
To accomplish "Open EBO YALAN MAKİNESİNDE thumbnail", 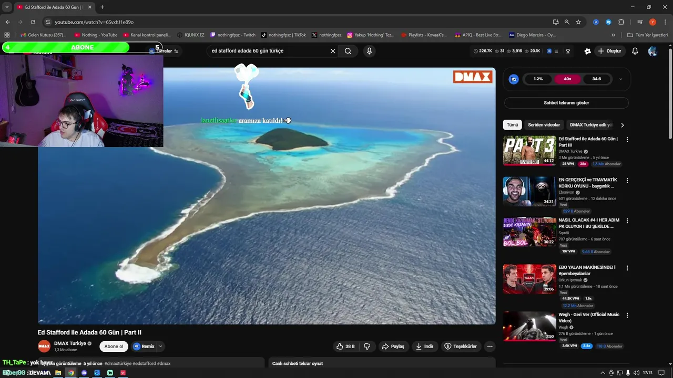I will (529, 279).
